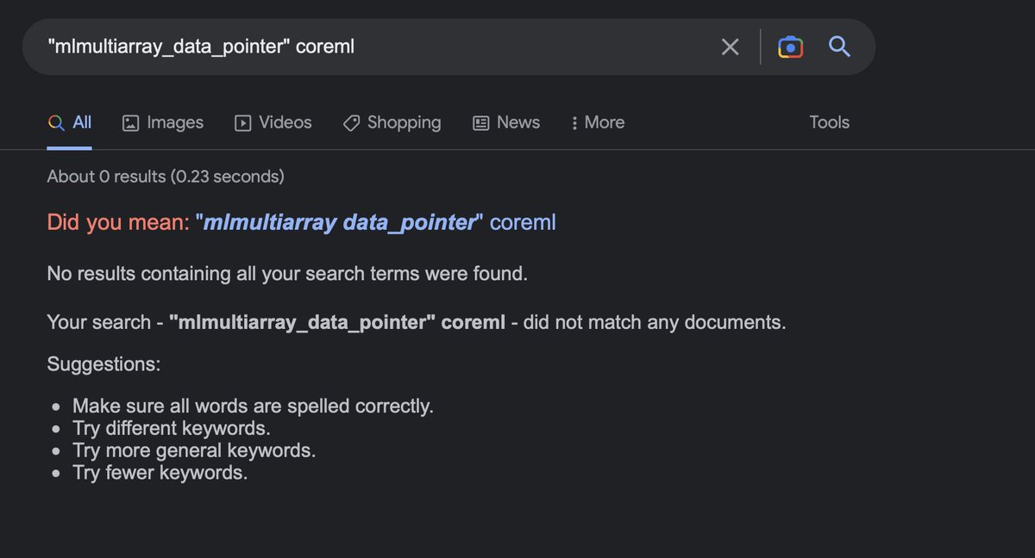Switch to the Videos tab
The image size is (1035, 558).
273,122
